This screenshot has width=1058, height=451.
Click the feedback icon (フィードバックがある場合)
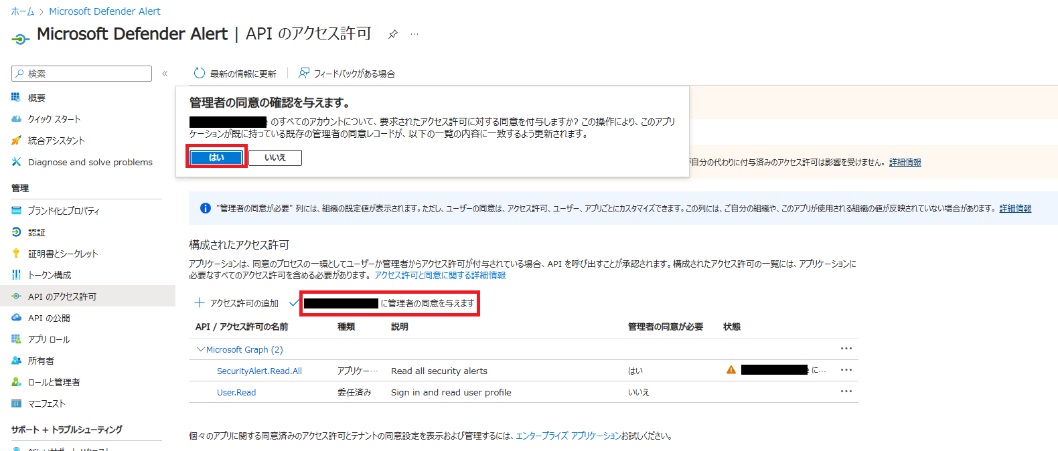pyautogui.click(x=304, y=73)
